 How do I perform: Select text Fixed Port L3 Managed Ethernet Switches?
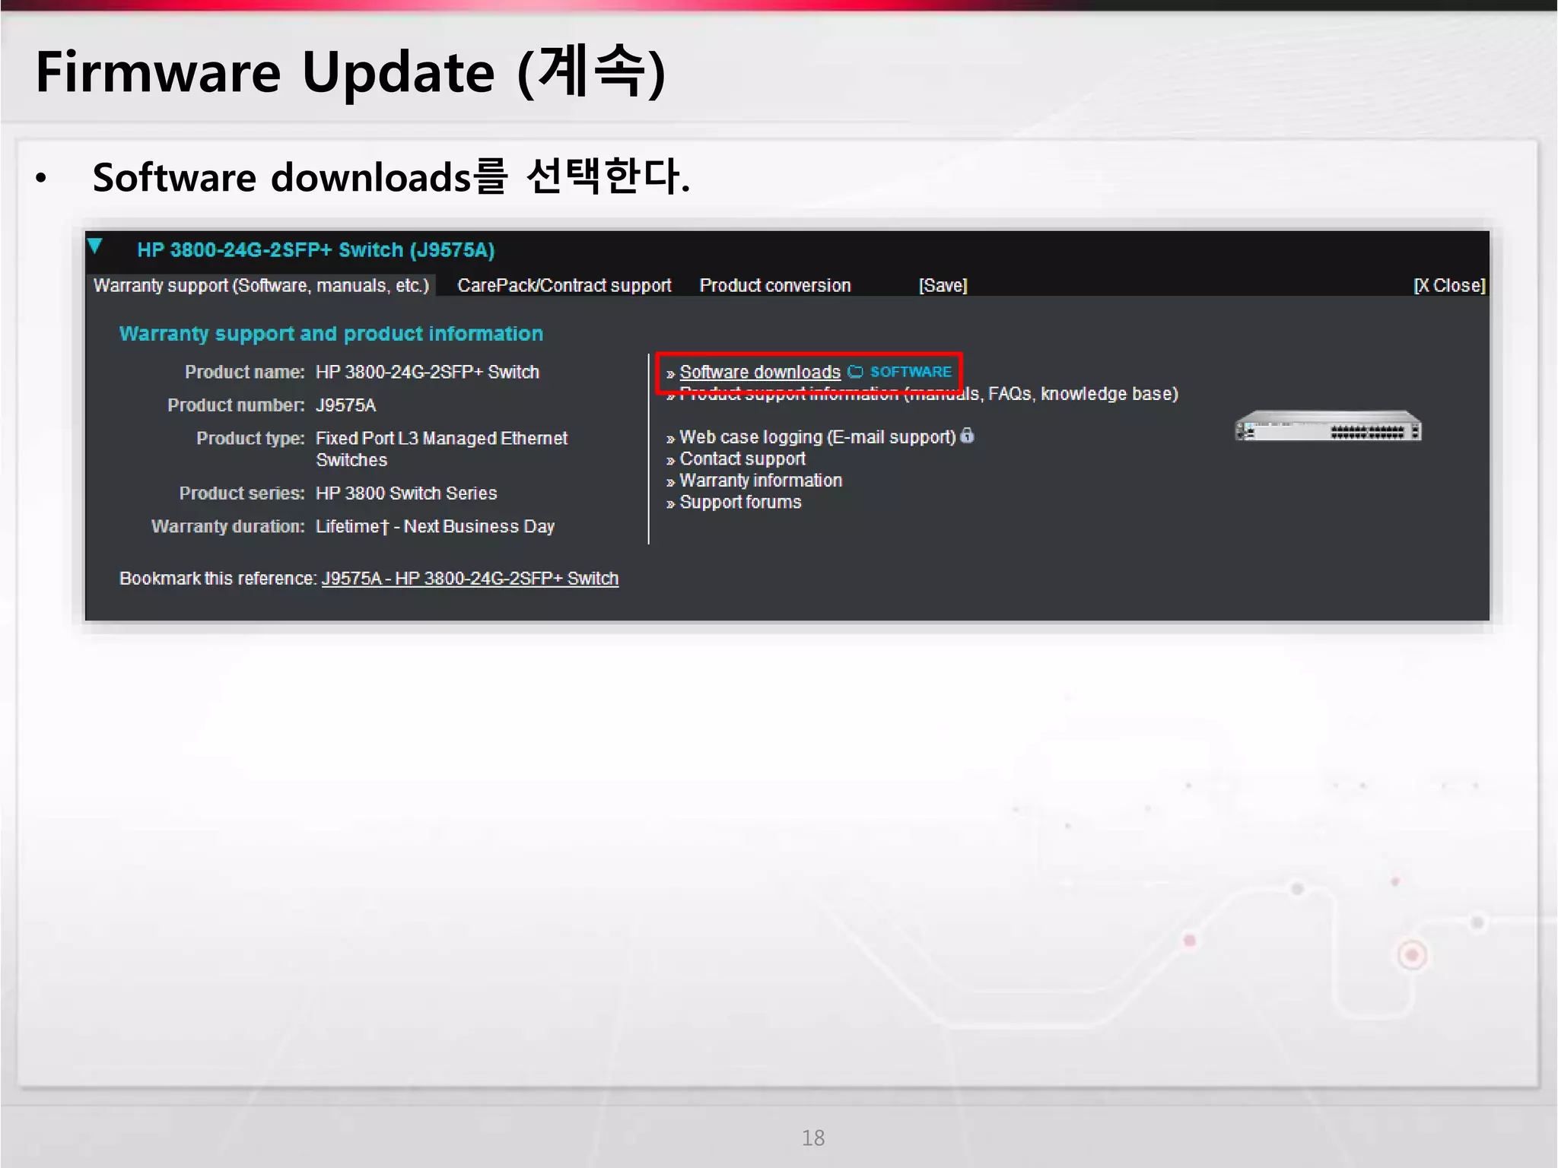[x=441, y=449]
